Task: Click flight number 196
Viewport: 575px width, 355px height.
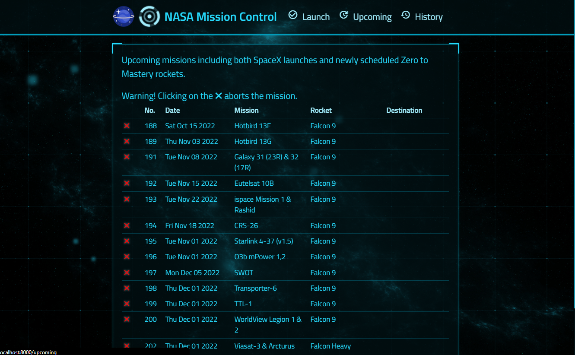Action: coord(150,257)
